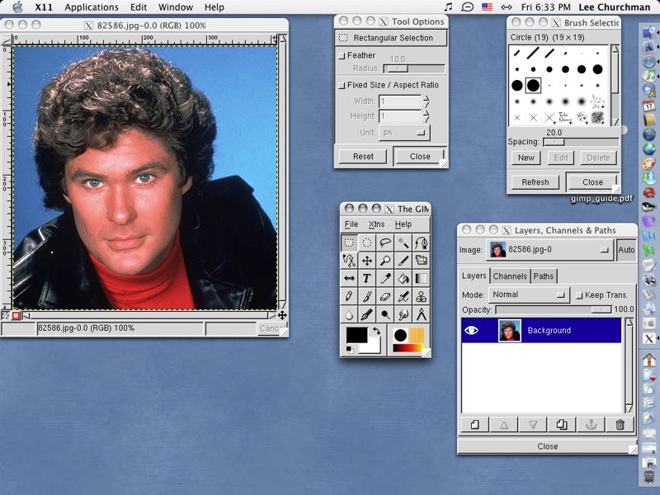Hide the Background layer via eye icon
Image resolution: width=660 pixels, height=495 pixels.
tap(472, 330)
